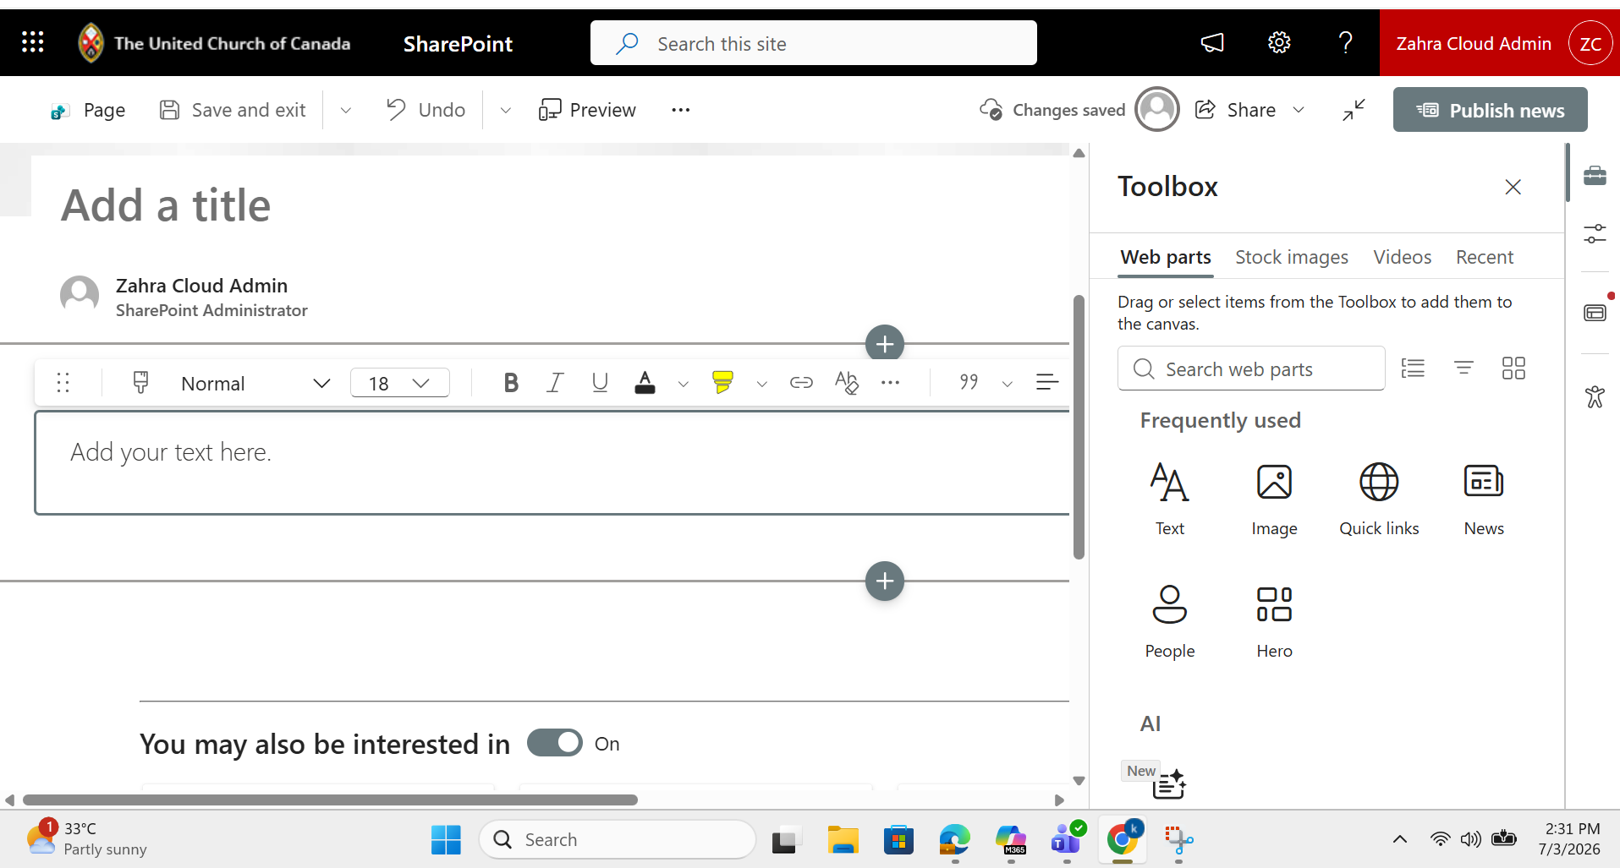Open the Toolbox filter icon
The image size is (1620, 868).
point(1463,368)
